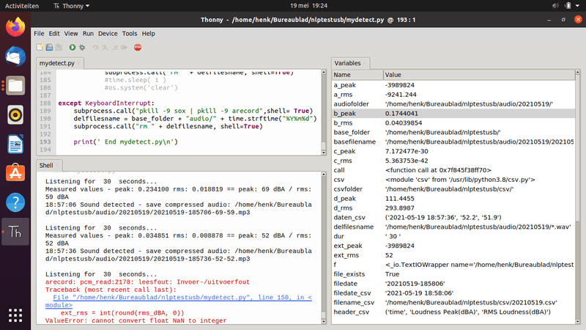
Task: Click the Activiteiten button
Action: (22, 5)
